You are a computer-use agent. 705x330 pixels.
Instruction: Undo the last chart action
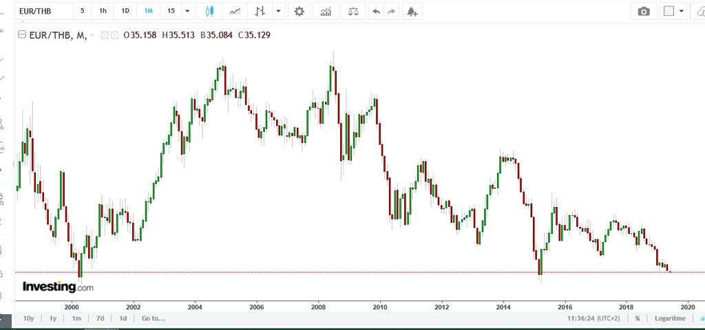376,11
